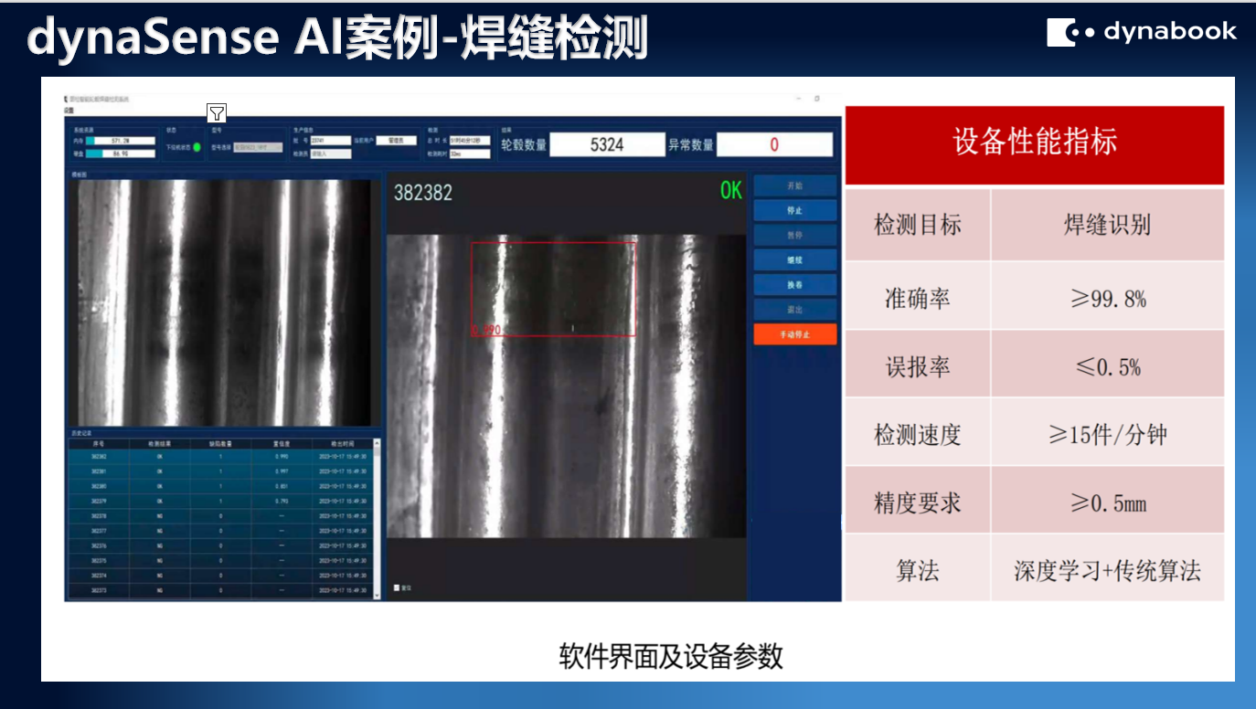
Task: Click the history table scrollbar up arrow
Action: 377,443
